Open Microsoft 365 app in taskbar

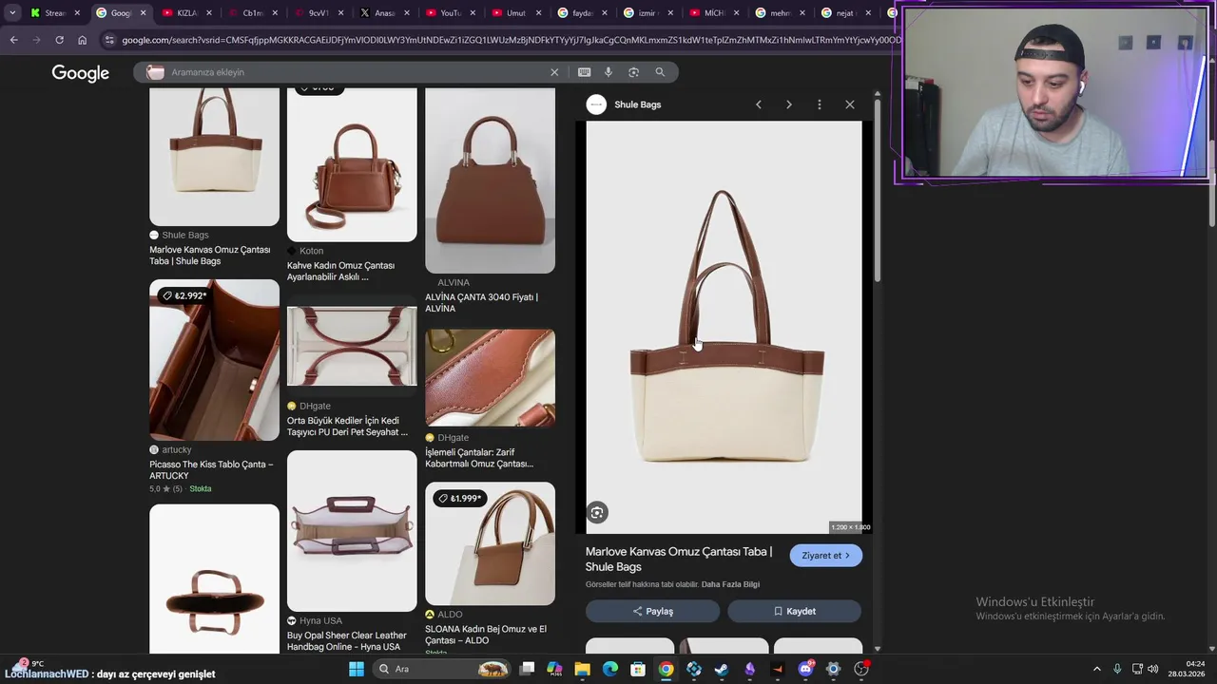554,669
